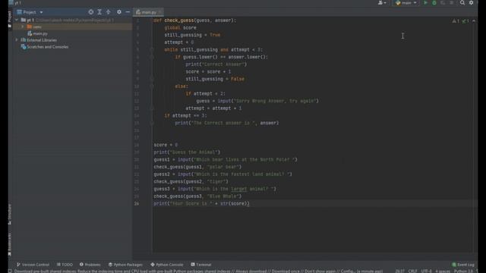Screen dimensions: 486x273
Task: Click 'Always download' in status bar message
Action: point(251,271)
